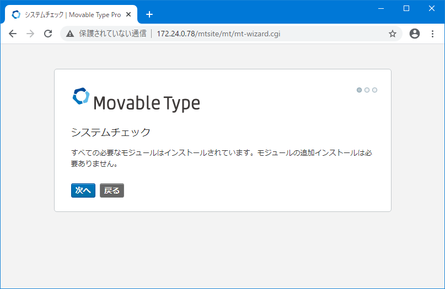Click the browser back arrow
The image size is (445, 289).
tap(13, 34)
